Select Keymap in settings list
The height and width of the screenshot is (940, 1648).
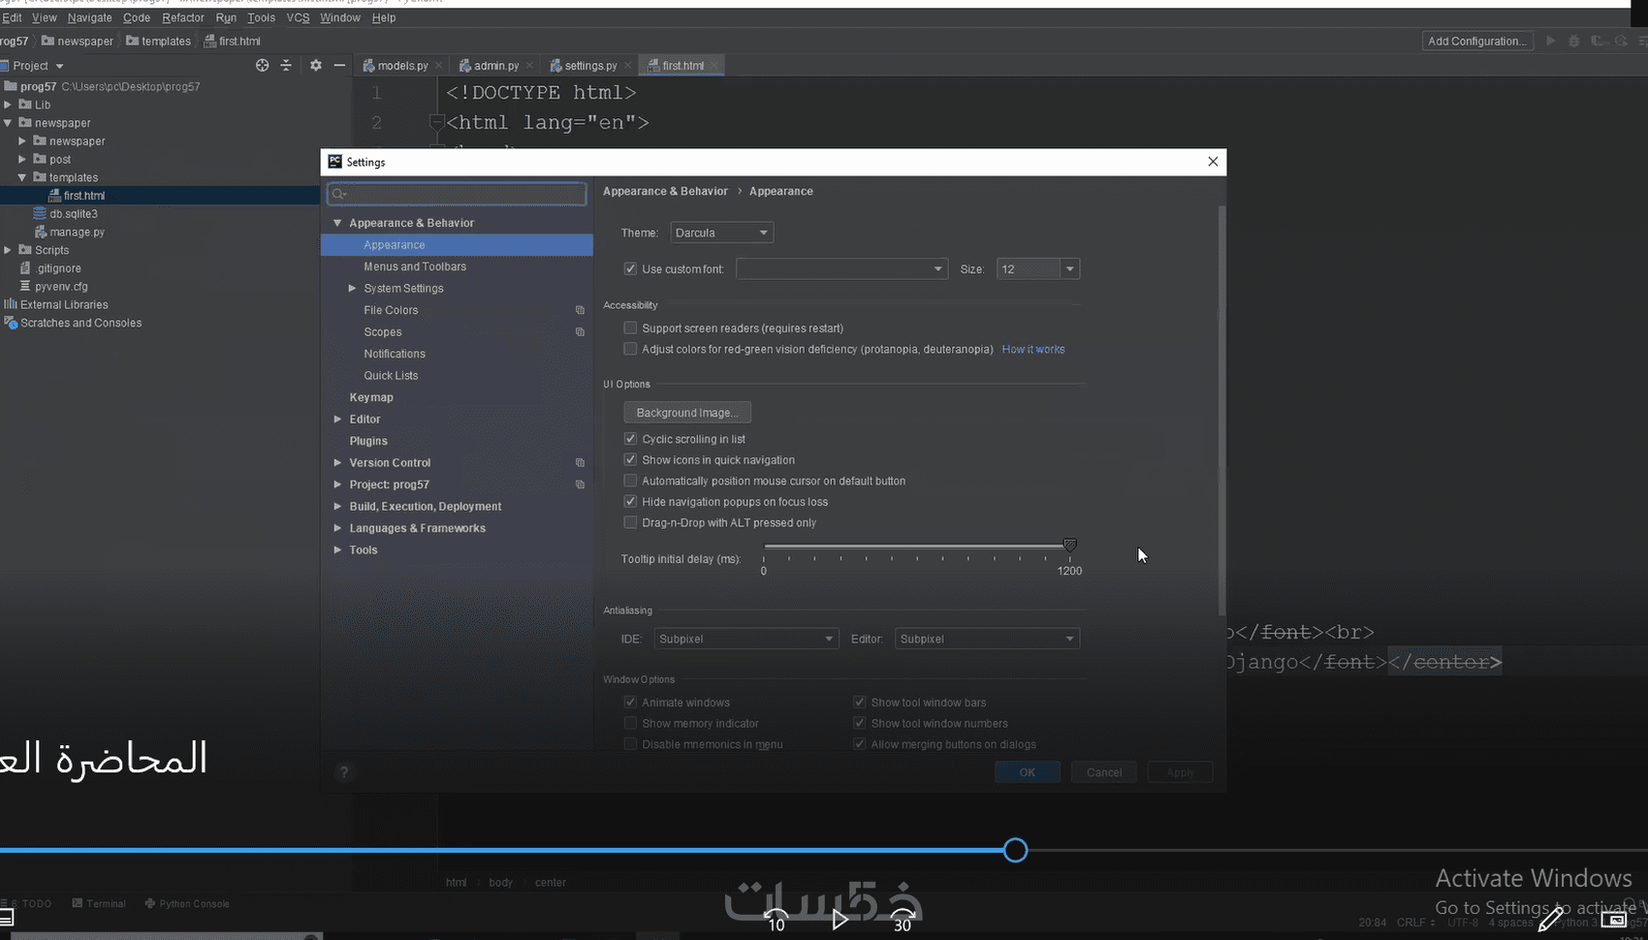point(371,397)
